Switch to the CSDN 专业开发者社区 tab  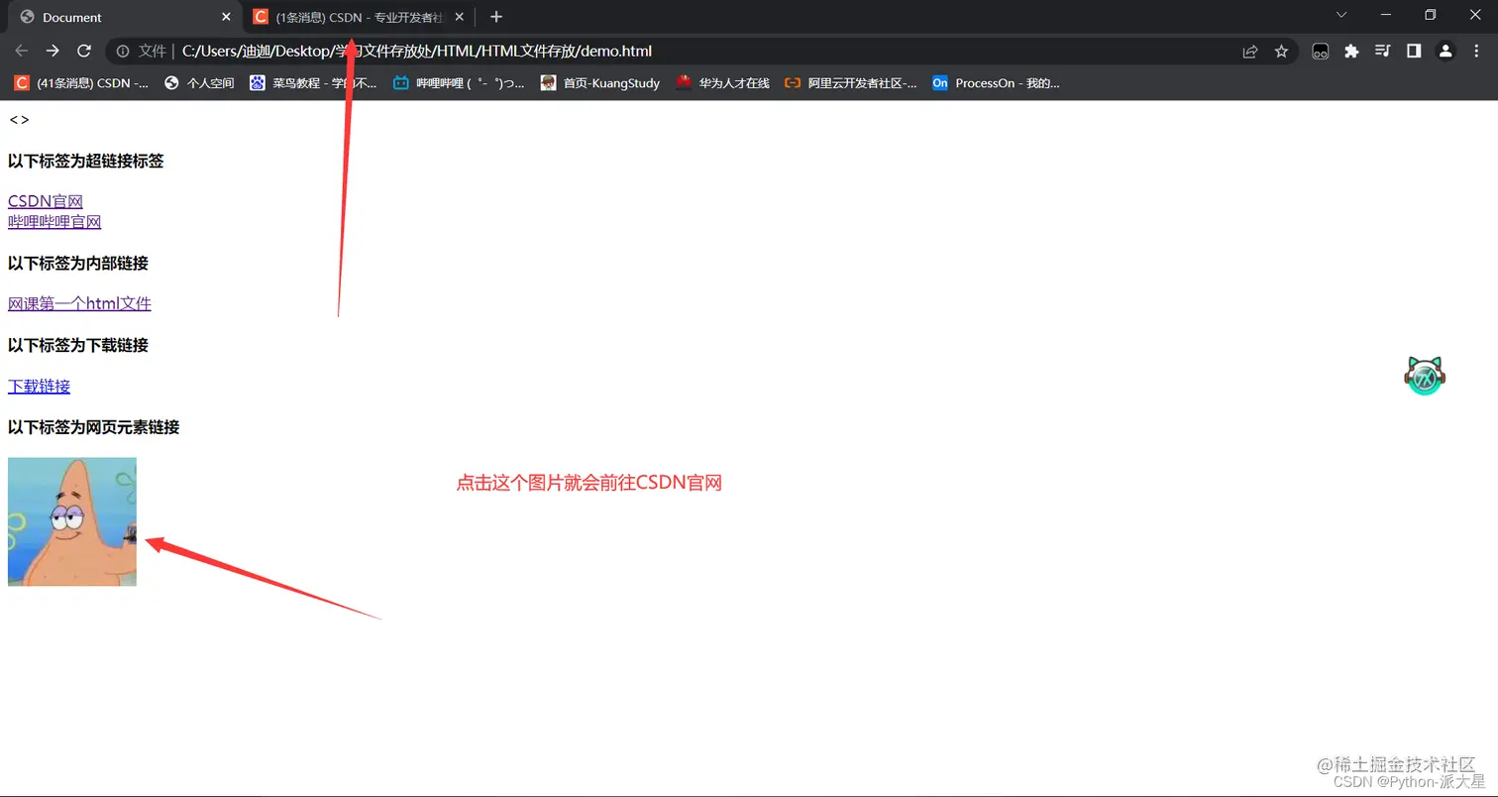[359, 17]
